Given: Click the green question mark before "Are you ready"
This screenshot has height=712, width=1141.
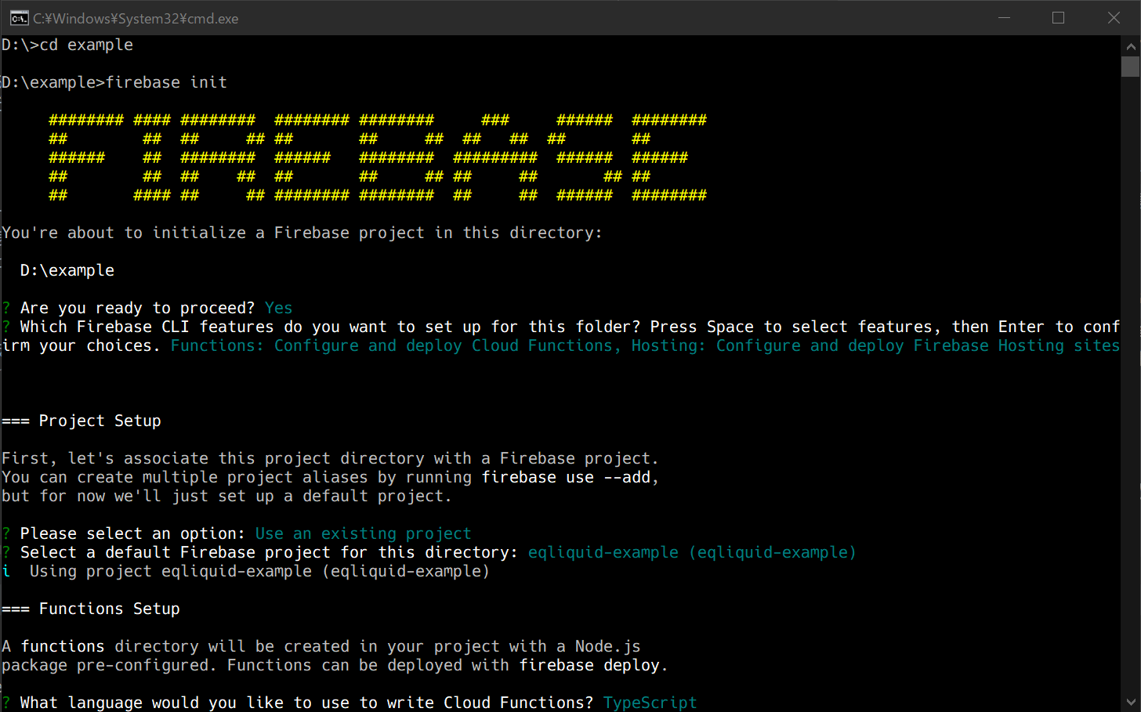Looking at the screenshot, I should point(6,308).
